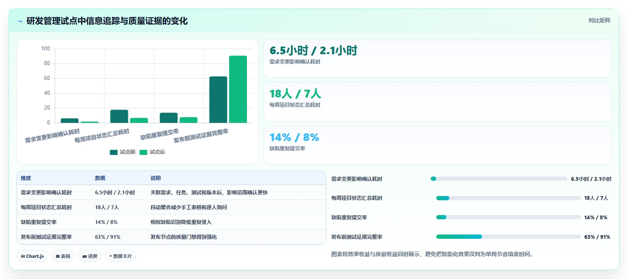Open the 18人 / 7人 data card

(x=437, y=102)
